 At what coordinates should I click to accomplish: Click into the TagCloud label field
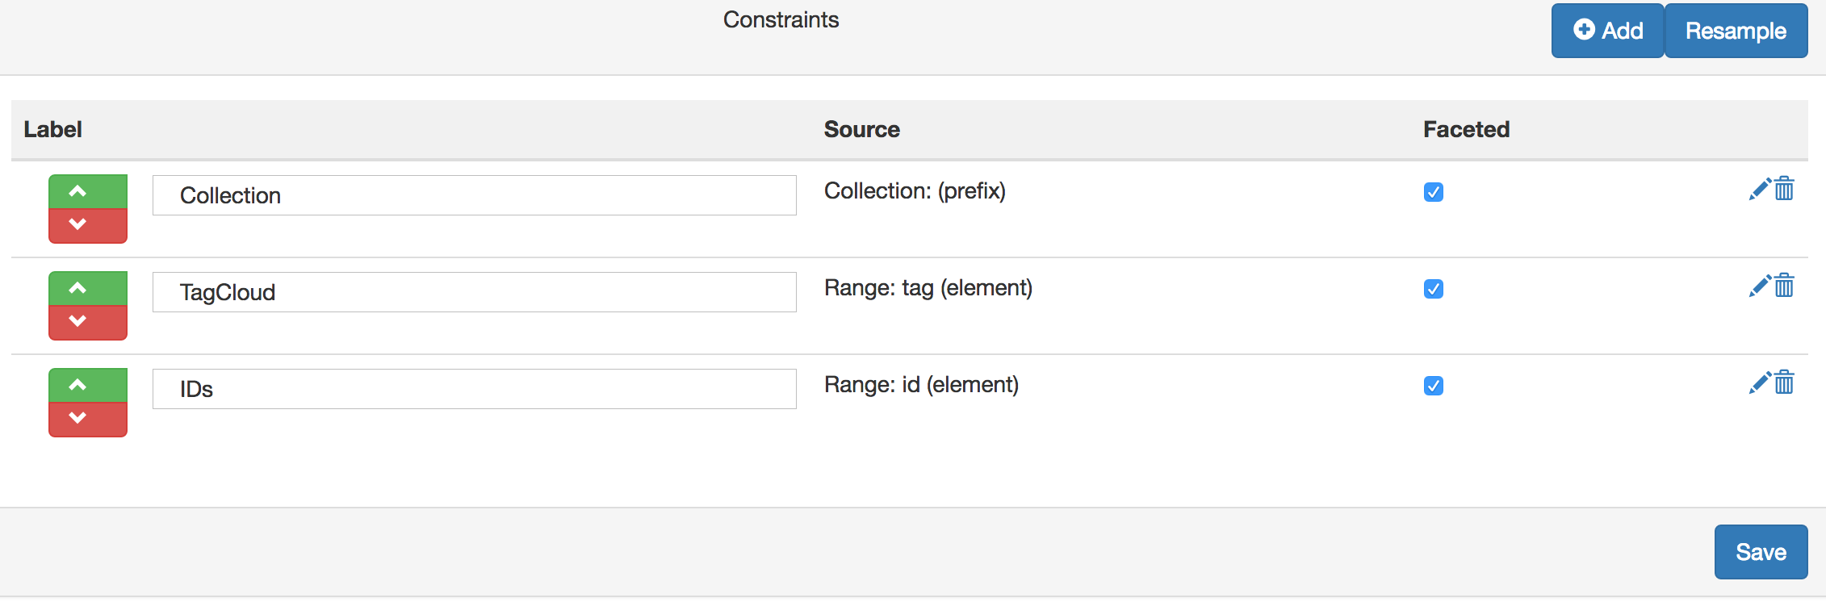click(474, 292)
